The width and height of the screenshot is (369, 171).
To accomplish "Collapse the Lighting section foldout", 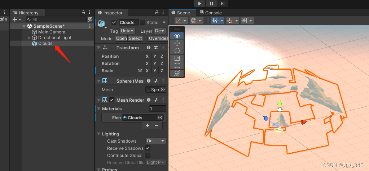I will click(x=99, y=134).
